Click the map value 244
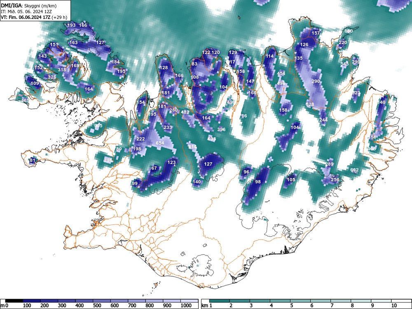 coord(324,119)
